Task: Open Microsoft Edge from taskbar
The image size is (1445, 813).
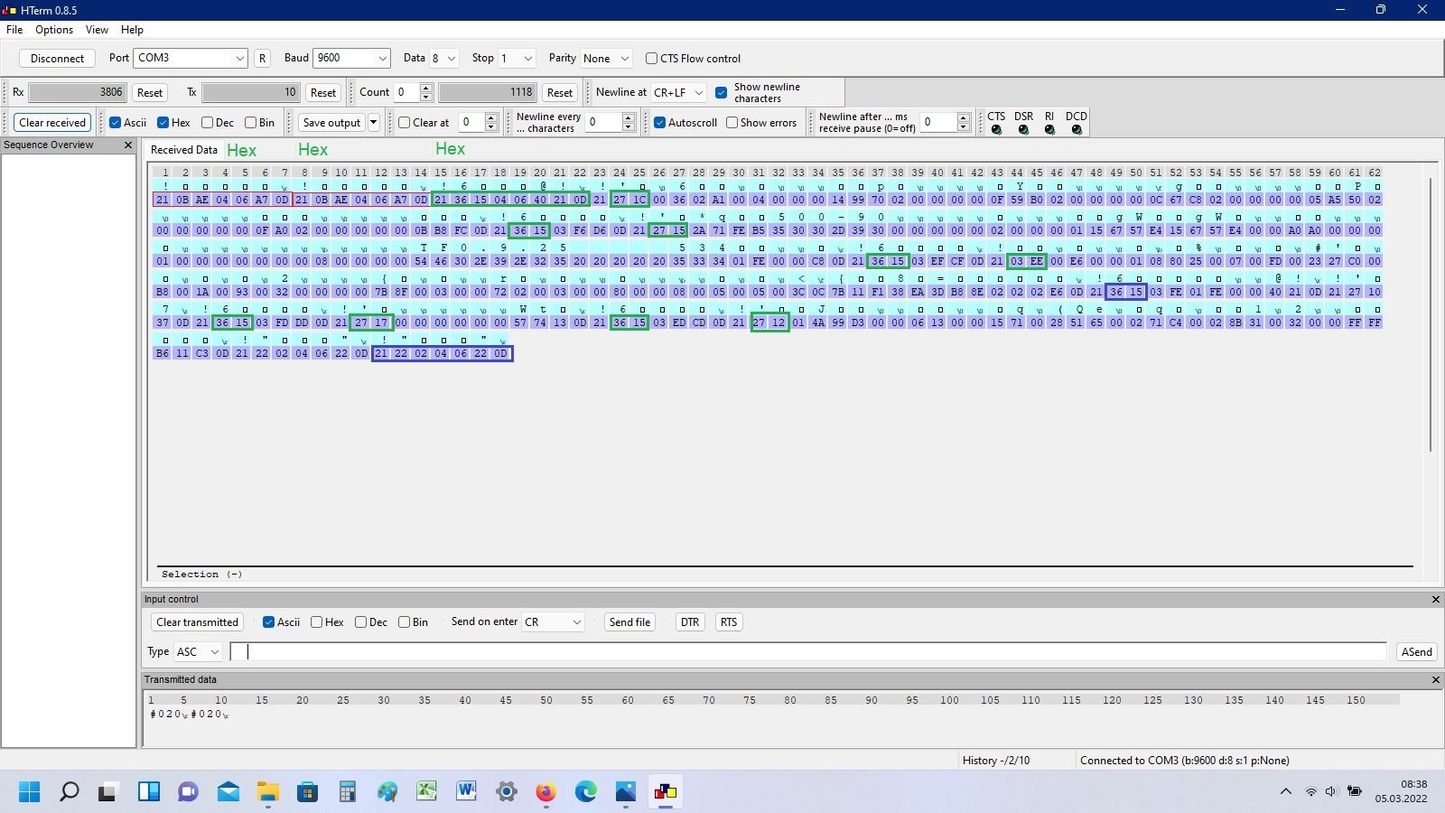Action: pyautogui.click(x=585, y=792)
